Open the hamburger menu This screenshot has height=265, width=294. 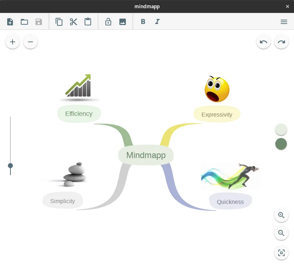coord(284,22)
